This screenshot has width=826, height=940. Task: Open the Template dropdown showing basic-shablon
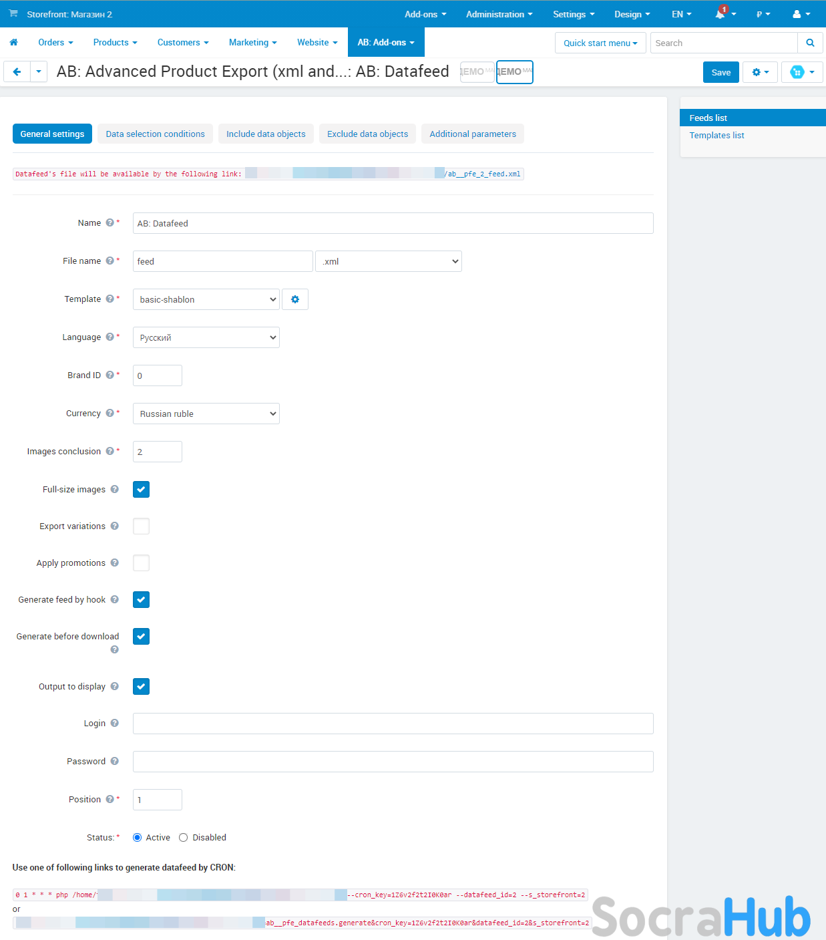point(206,299)
